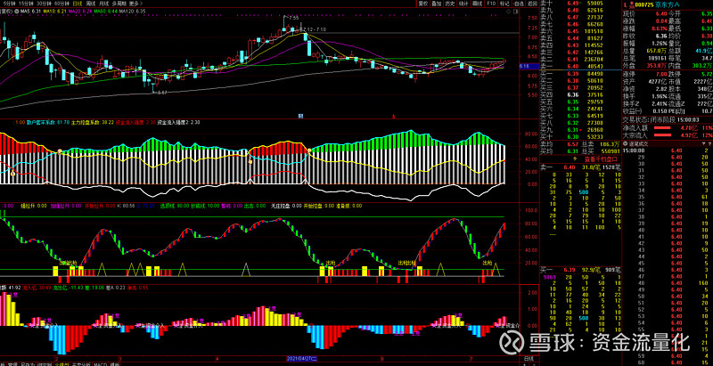Click the 净流入额 4.70亿 row
Screen dimensions: 713x366
point(668,127)
